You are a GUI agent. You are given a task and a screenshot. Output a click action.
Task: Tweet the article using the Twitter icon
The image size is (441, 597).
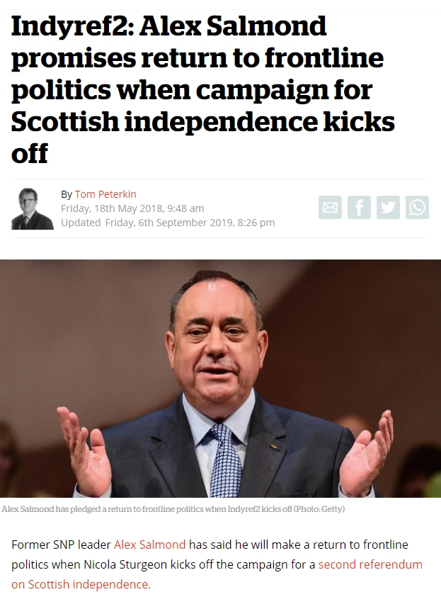388,208
